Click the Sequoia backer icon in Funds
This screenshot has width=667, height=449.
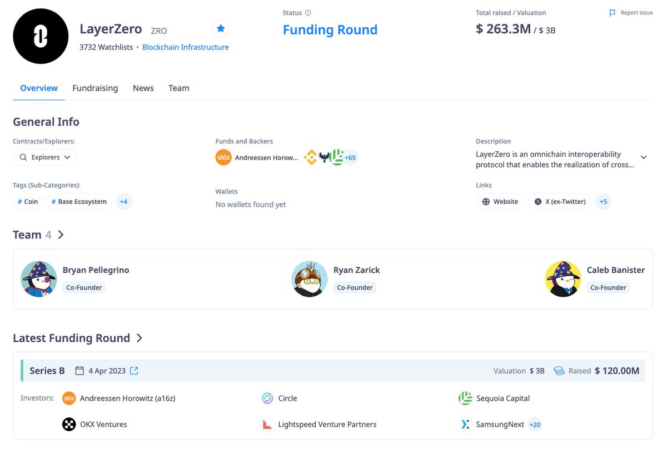coord(337,158)
